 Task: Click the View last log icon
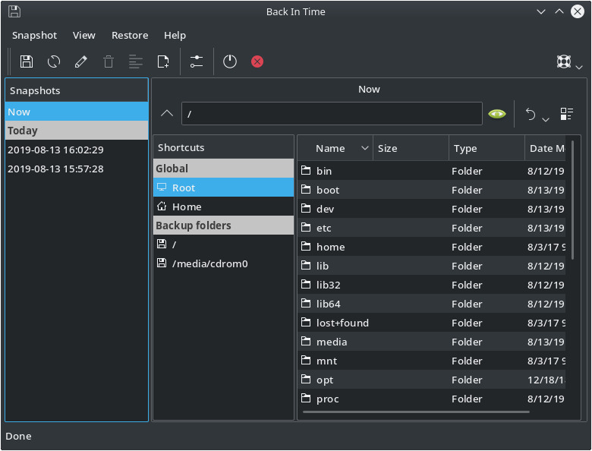pos(163,61)
